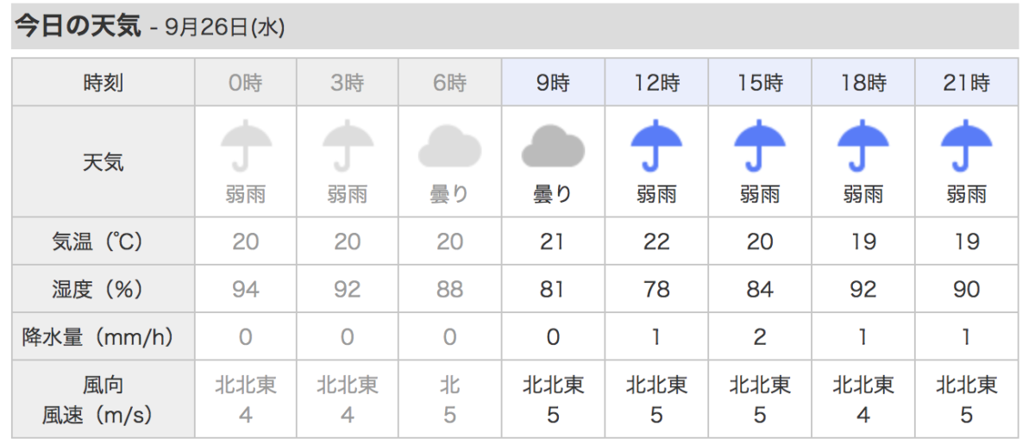The image size is (1035, 445).
Task: Click the light cloud icon at 6時
Action: tap(449, 147)
